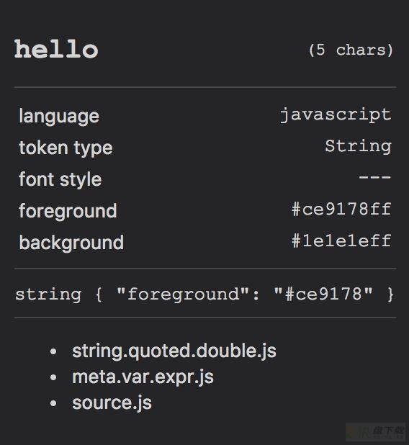409x445 pixels.
Task: Click the meta.var.expr.js scope entry
Action: pyautogui.click(x=143, y=377)
